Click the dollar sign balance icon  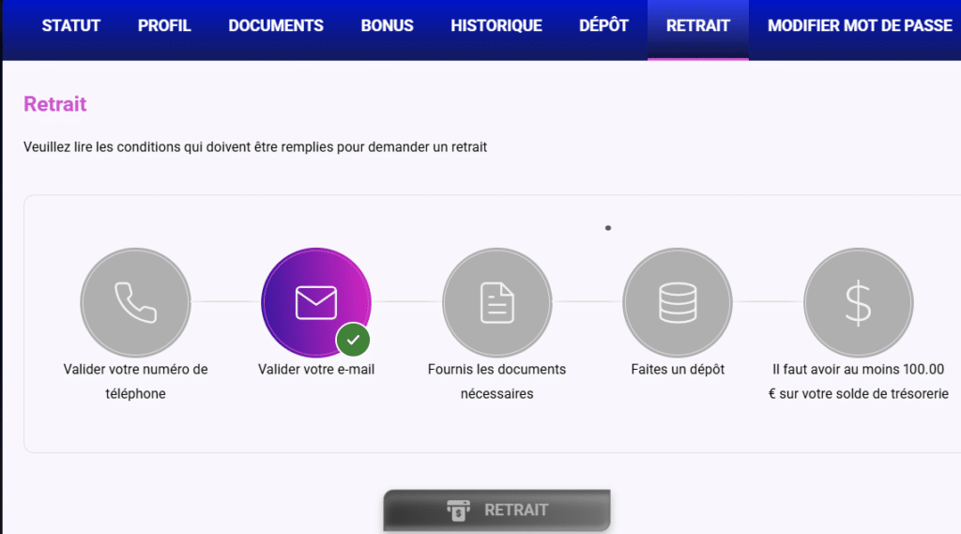click(858, 302)
